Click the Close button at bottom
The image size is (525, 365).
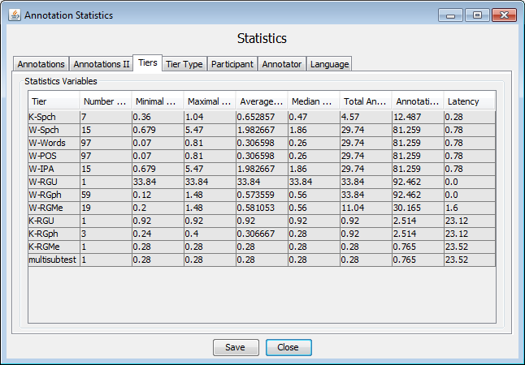[288, 347]
